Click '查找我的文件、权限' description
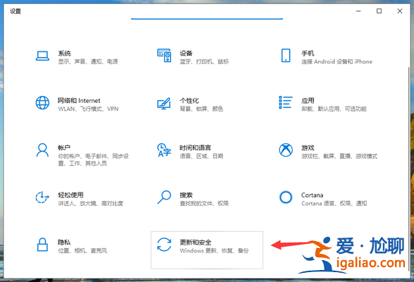Viewport: 414px width, 282px height. (x=204, y=203)
